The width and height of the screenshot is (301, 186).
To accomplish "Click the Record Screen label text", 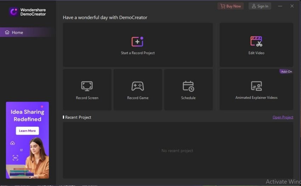I will 87,98.
